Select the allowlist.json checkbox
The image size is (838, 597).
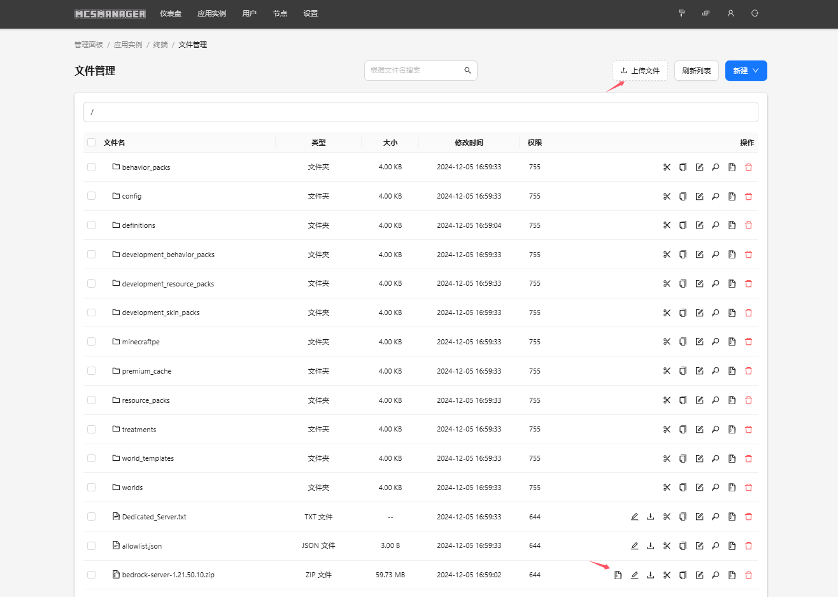(91, 546)
